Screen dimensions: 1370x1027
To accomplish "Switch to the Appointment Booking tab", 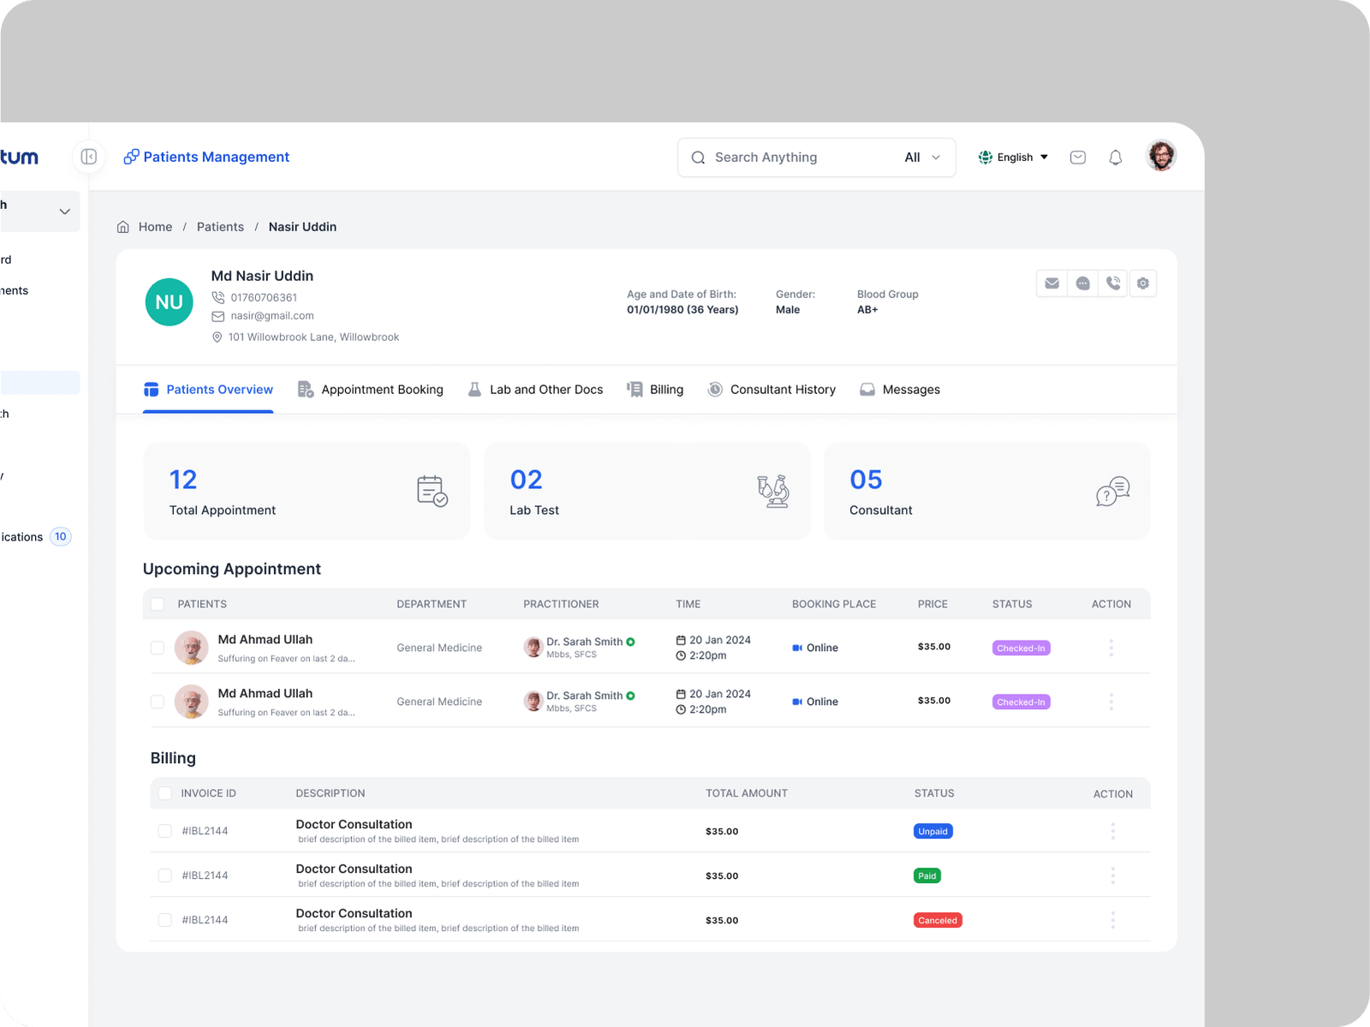I will coord(371,390).
